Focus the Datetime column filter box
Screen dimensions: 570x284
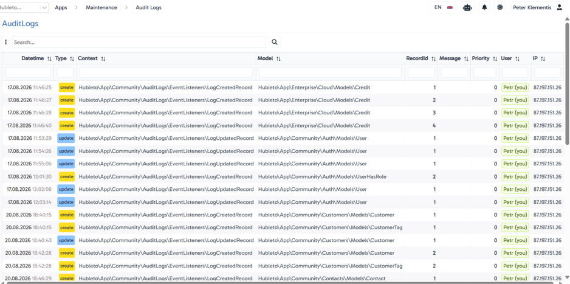click(x=28, y=72)
